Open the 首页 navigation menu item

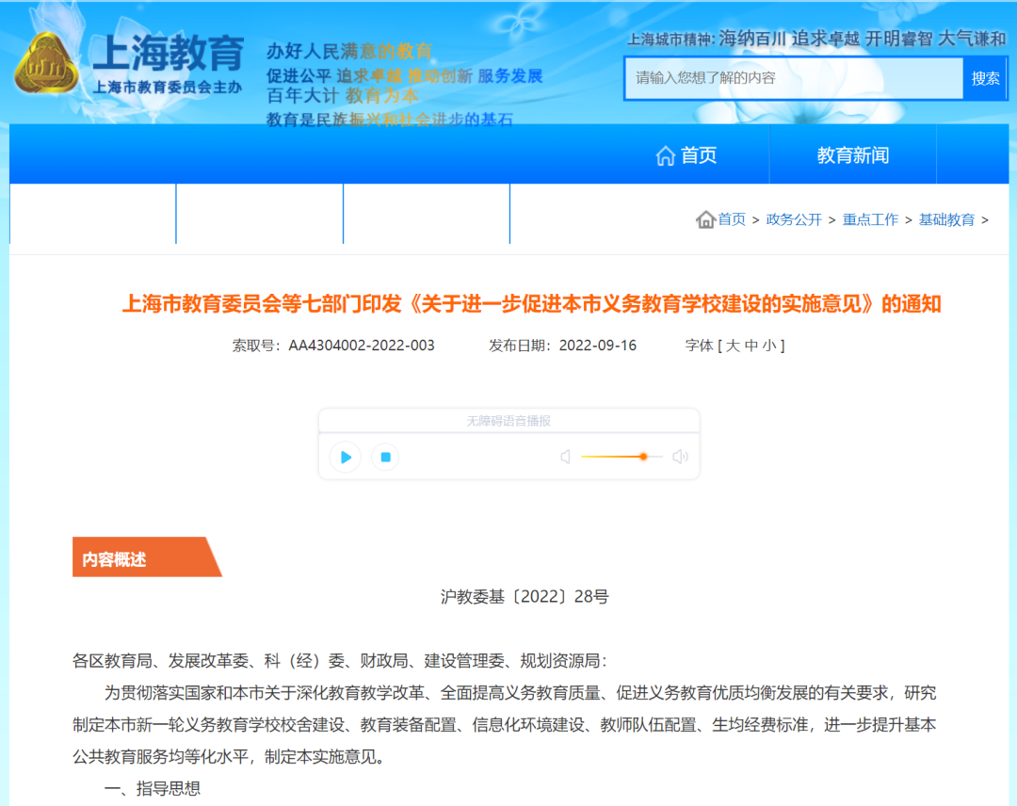[686, 155]
